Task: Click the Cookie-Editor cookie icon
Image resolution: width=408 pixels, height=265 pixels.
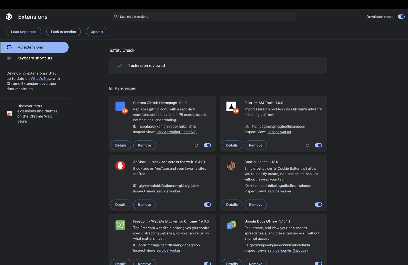Action: click(x=231, y=166)
